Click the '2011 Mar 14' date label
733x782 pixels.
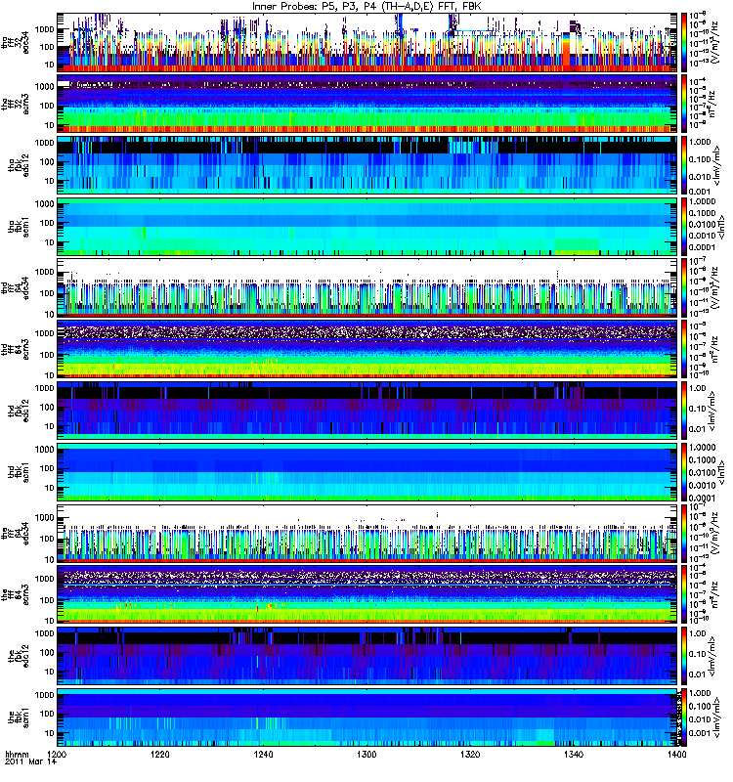tap(30, 761)
